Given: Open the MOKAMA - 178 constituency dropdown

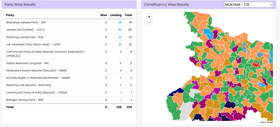Looking at the screenshot, I should pos(248,5).
